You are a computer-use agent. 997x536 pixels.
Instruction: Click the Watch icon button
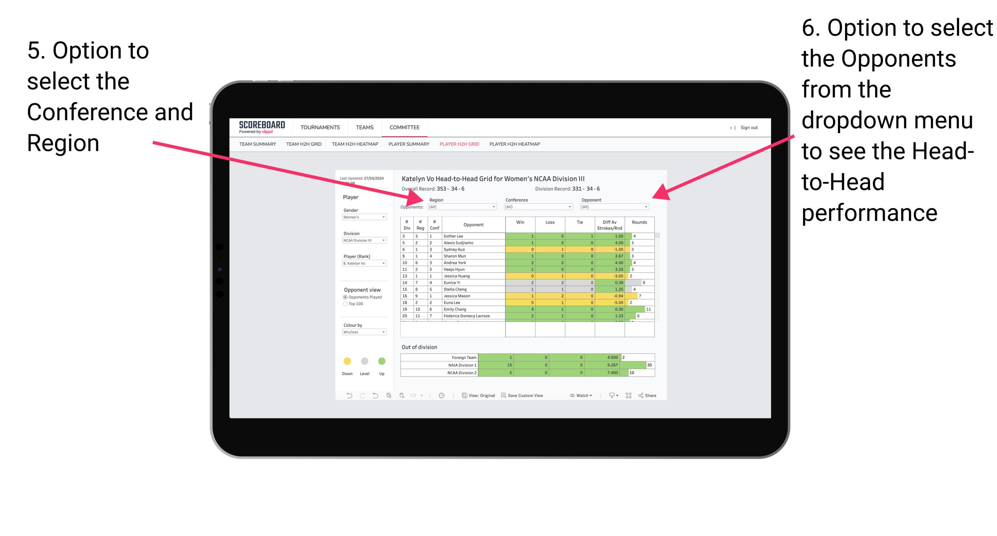click(x=570, y=396)
